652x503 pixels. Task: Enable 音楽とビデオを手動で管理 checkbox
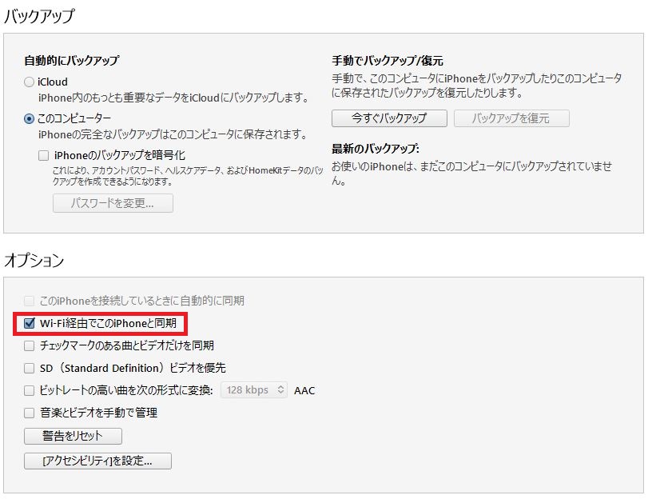point(29,413)
